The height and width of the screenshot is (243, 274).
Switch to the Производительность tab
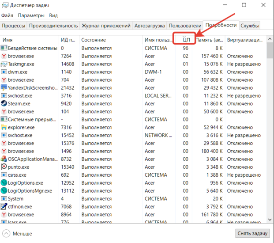(53, 26)
